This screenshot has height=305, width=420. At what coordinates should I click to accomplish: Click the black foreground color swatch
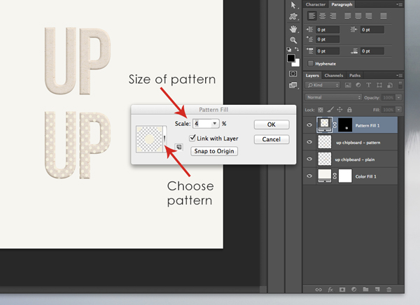point(291,59)
